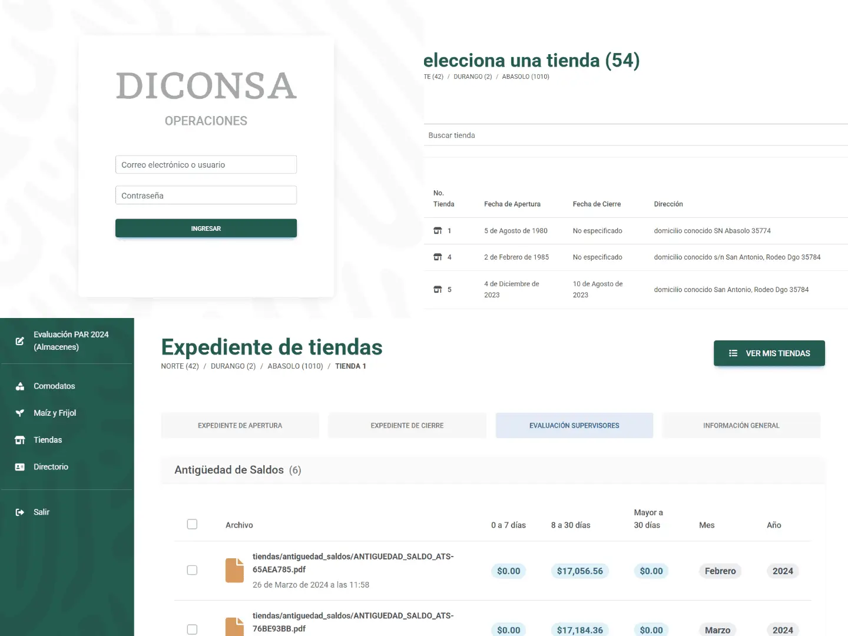The height and width of the screenshot is (636, 848).
Task: Click address San Antonio, Rodeo Dgo 35784 of tienda 4
Action: (737, 257)
